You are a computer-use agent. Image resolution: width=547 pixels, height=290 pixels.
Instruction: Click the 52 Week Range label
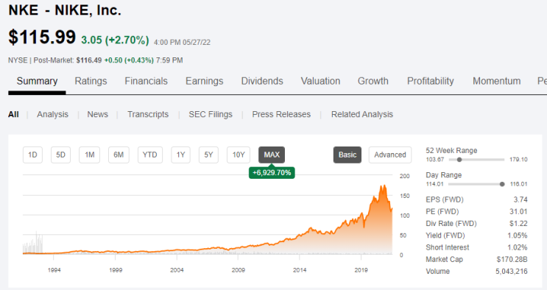(451, 150)
